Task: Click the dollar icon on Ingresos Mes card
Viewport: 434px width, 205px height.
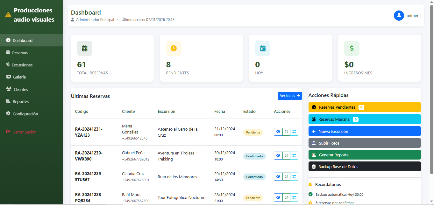Action: (352, 48)
